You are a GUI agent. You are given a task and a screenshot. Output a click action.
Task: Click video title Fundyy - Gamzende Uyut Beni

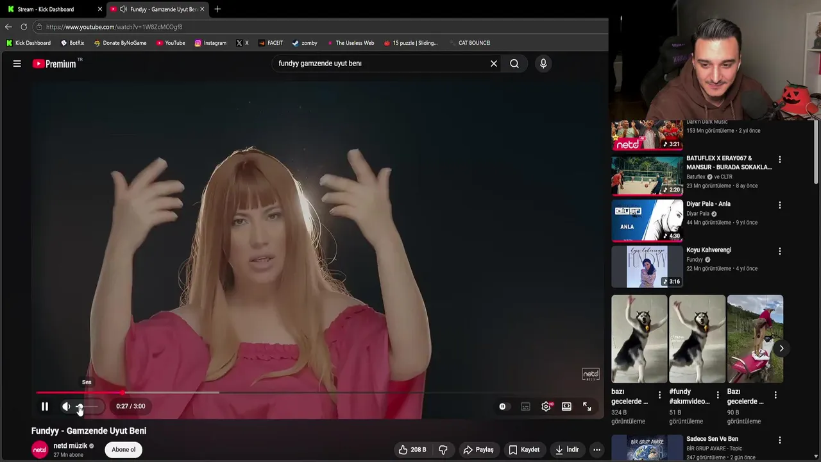89,431
